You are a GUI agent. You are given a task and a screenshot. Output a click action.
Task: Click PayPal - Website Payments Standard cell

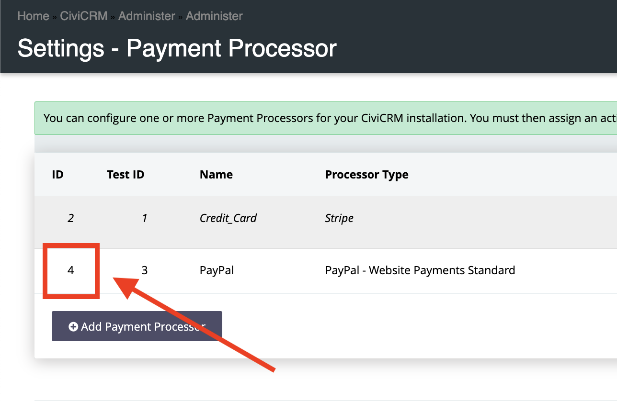(420, 270)
